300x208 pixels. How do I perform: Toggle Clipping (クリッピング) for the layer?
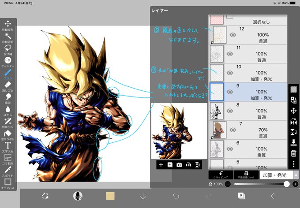(221, 175)
